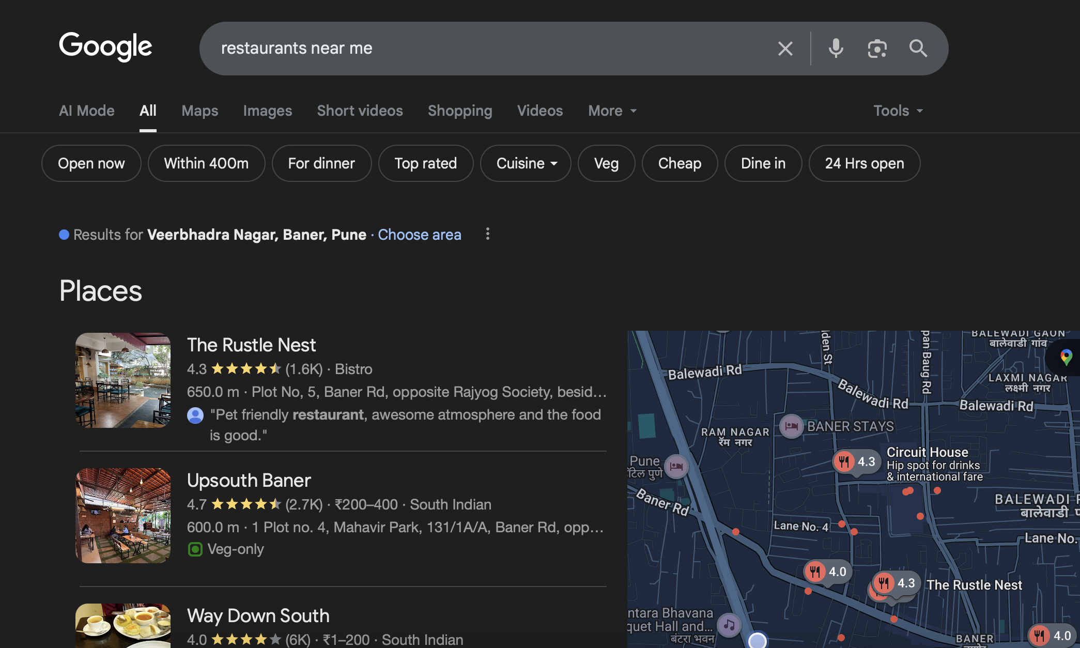Click the BANER STAYS hotel map marker

coord(791,426)
